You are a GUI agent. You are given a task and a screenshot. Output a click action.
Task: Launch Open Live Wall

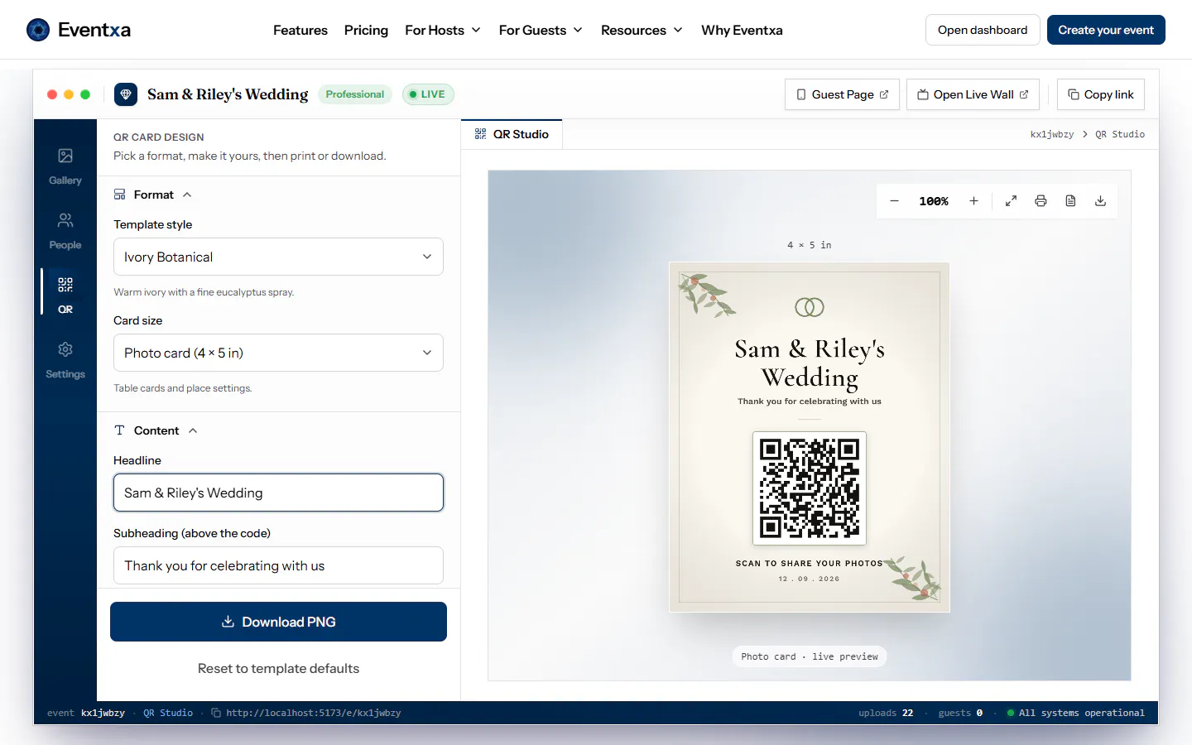[x=973, y=94]
